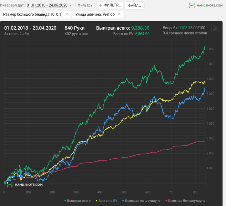226x206 pixels.
Task: Click the 5 000 y-axis label
Action: coord(211,108)
